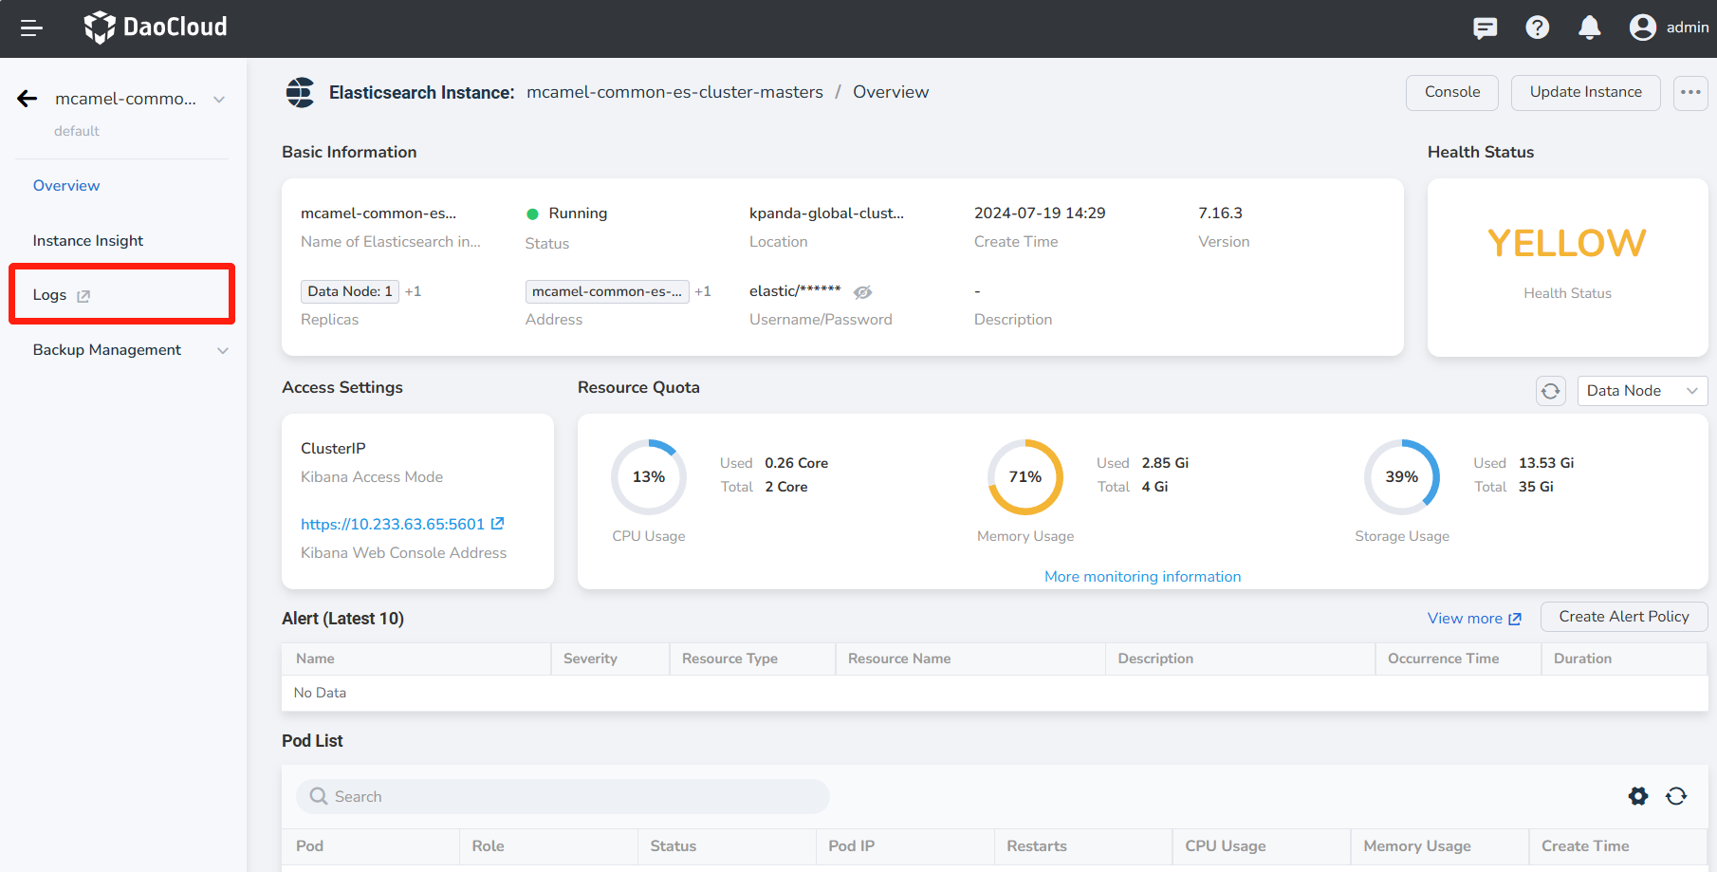Open Pod List column settings gear
The width and height of the screenshot is (1717, 872).
[x=1637, y=796]
